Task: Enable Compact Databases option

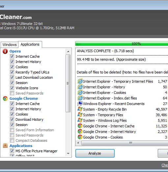Action: 12,140
